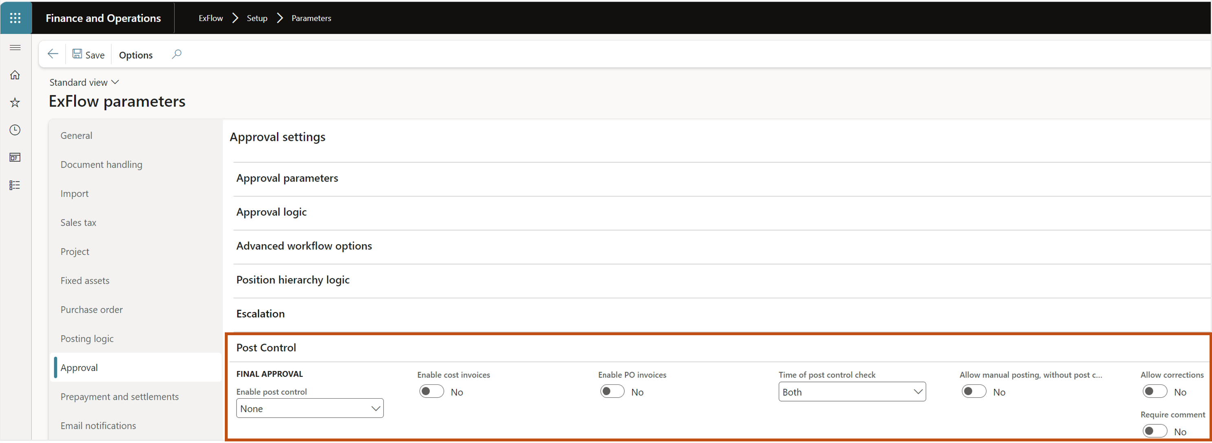The width and height of the screenshot is (1212, 443).
Task: Expand the navigation pane hamburger icon
Action: coord(15,48)
